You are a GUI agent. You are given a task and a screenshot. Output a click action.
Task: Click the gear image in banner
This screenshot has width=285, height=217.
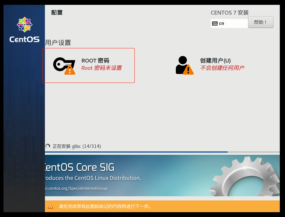point(245,177)
